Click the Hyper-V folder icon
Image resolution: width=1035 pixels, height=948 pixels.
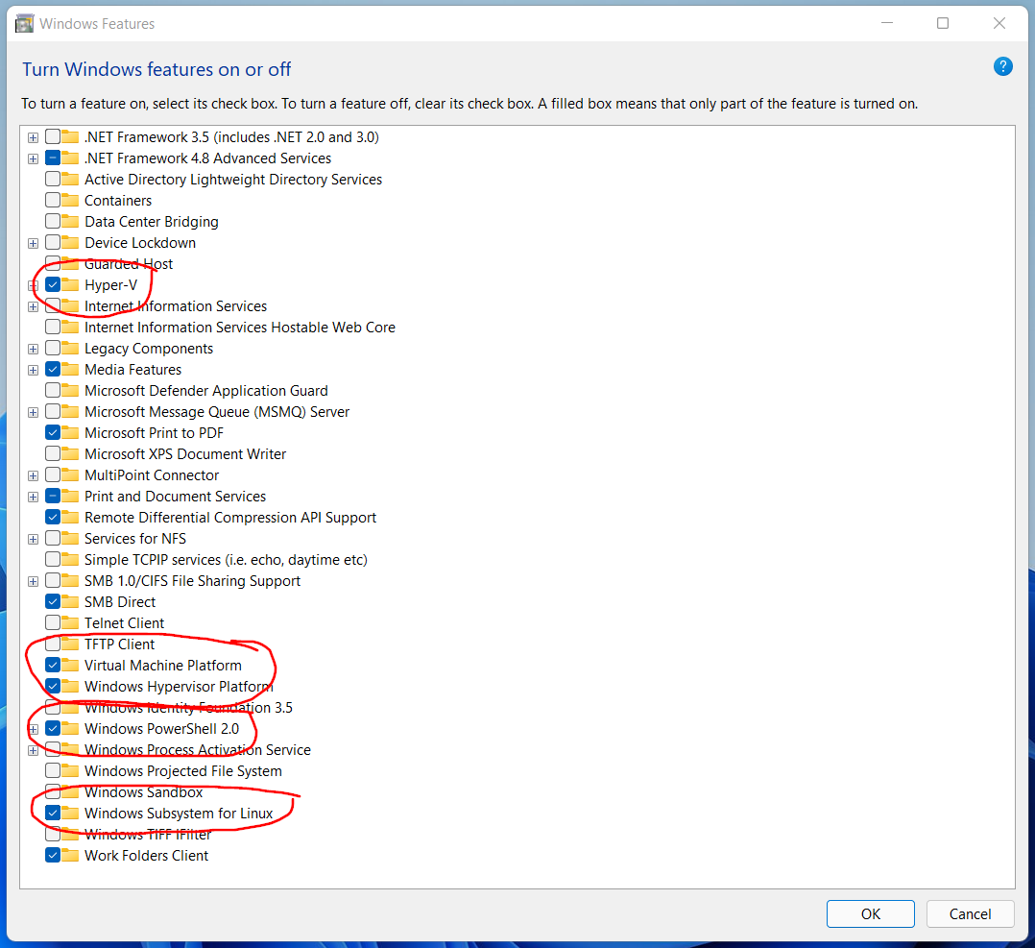tap(70, 284)
